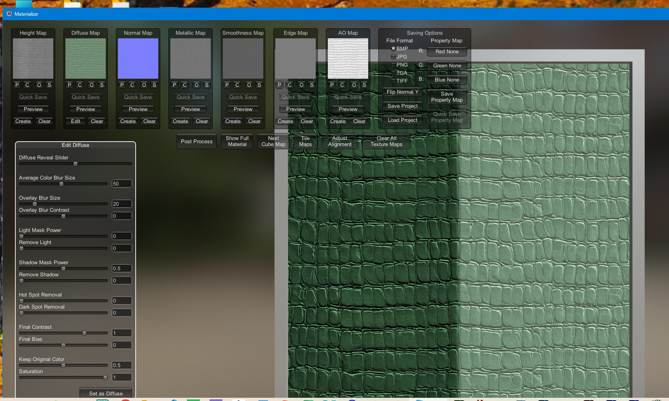
Task: Choose TIFF as file format
Action: (394, 81)
